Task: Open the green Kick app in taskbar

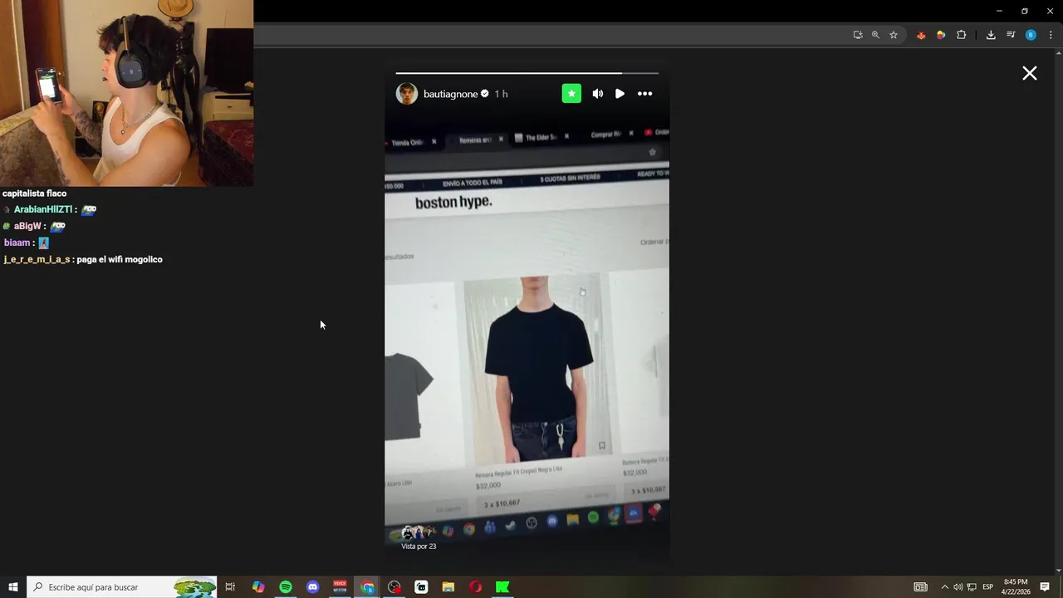Action: click(x=502, y=587)
